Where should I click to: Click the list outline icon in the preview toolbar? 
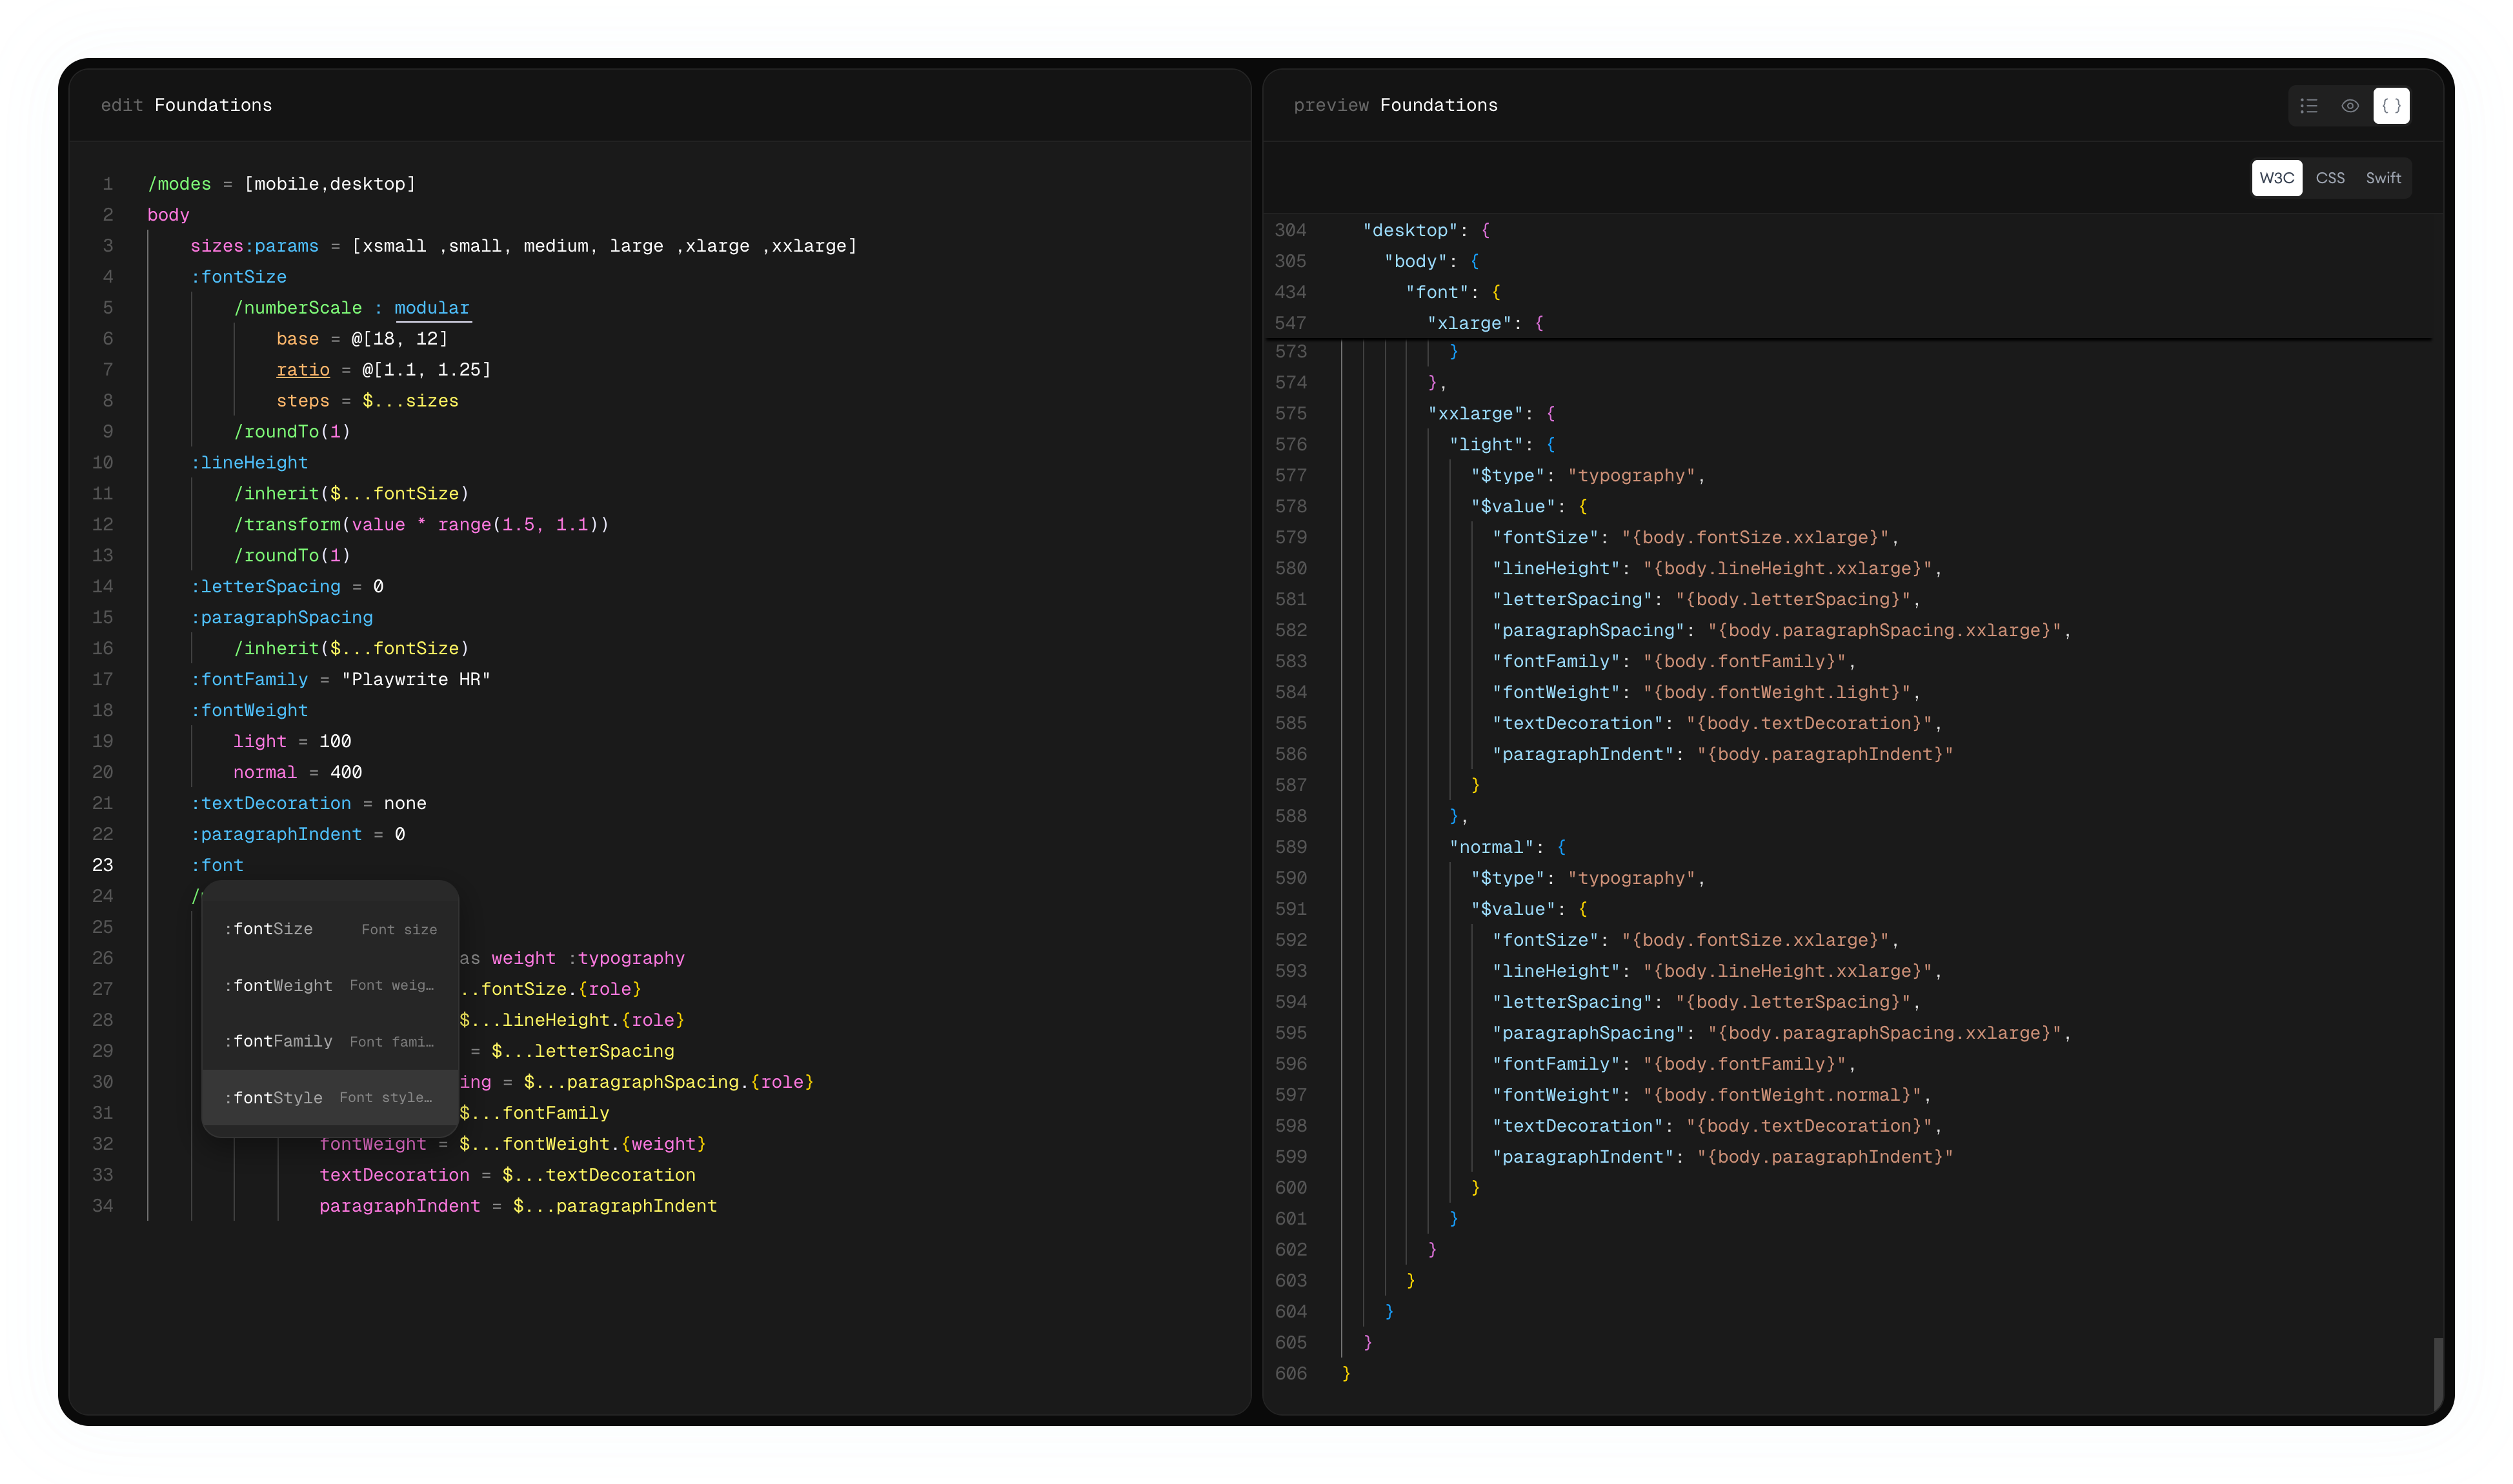(x=2308, y=105)
